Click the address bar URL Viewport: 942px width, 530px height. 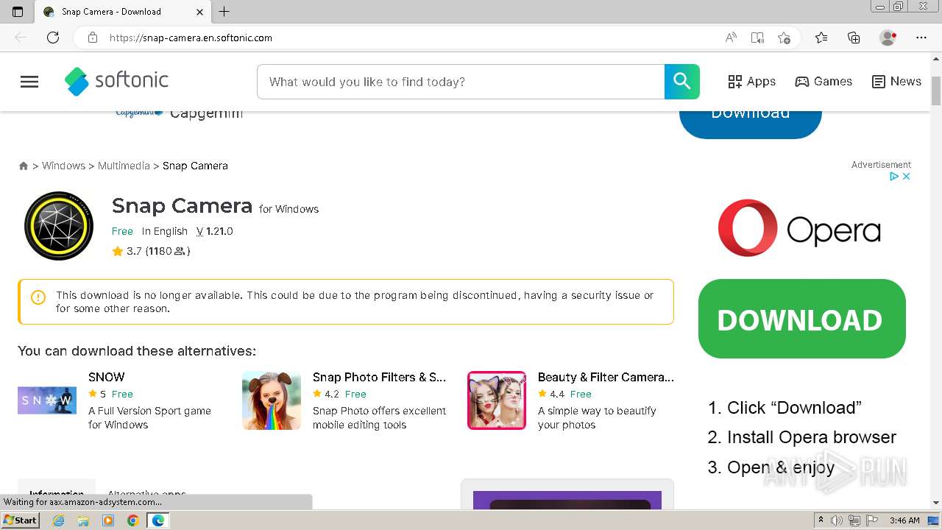191,38
